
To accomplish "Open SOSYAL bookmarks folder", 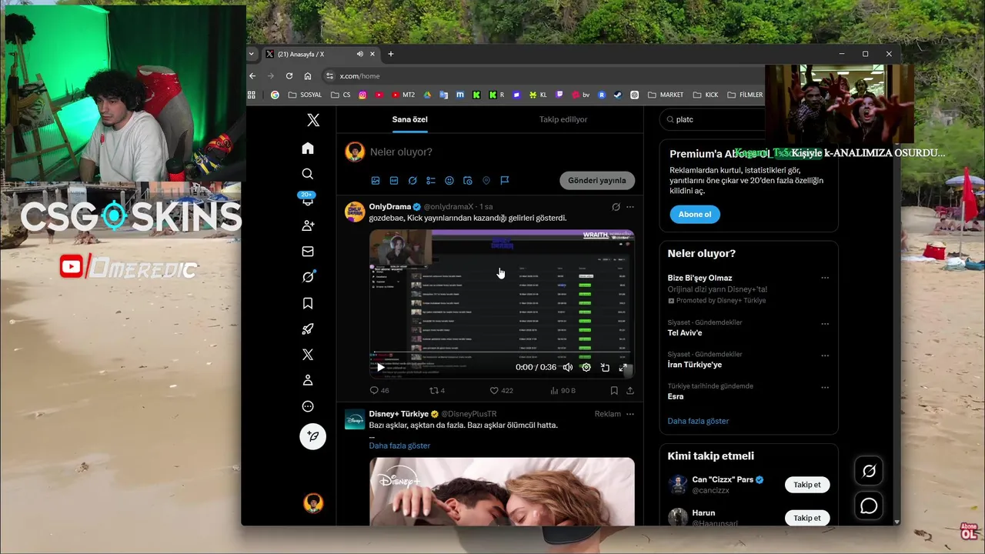I will click(306, 95).
